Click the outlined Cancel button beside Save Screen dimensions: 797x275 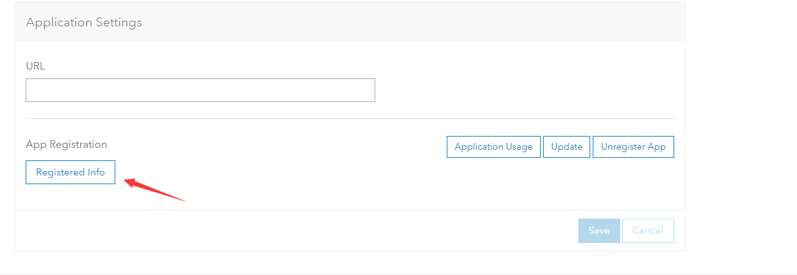[x=647, y=231]
